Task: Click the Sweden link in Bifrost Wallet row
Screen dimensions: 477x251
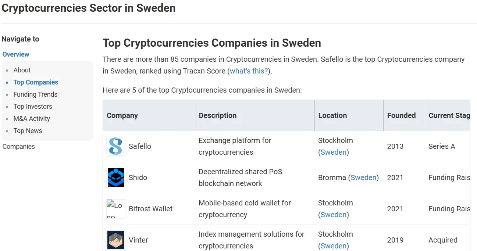Action: coord(334,215)
